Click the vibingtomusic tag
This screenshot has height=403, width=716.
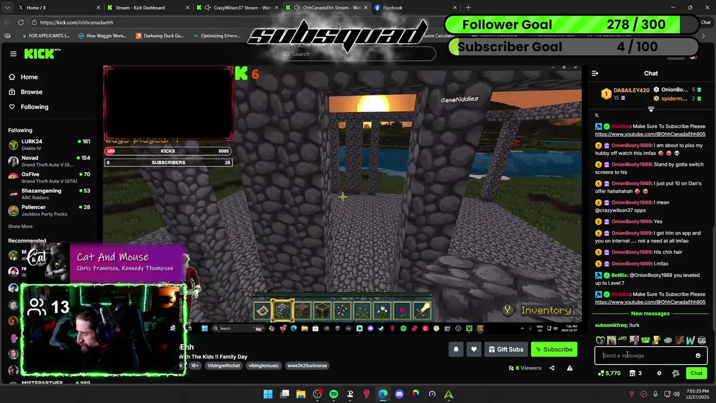tap(263, 365)
